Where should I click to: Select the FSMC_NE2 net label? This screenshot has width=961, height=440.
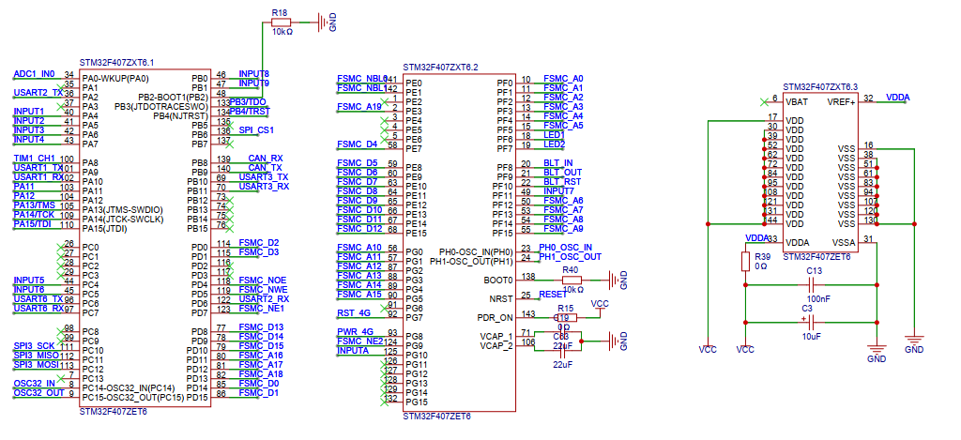(x=359, y=341)
